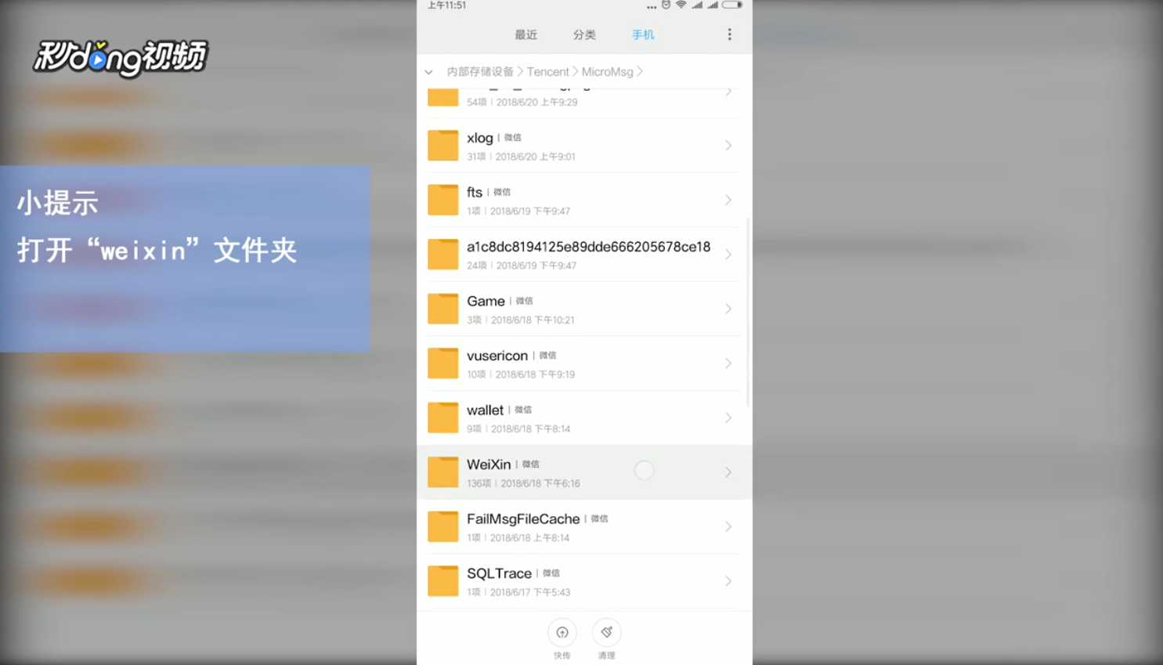Screen dimensions: 1163x665
Task: Click the fts folder name
Action: (475, 192)
